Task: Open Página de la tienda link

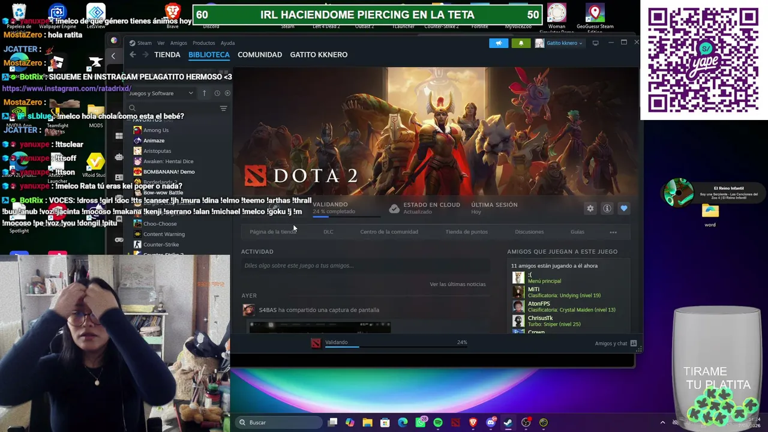Action: point(273,232)
